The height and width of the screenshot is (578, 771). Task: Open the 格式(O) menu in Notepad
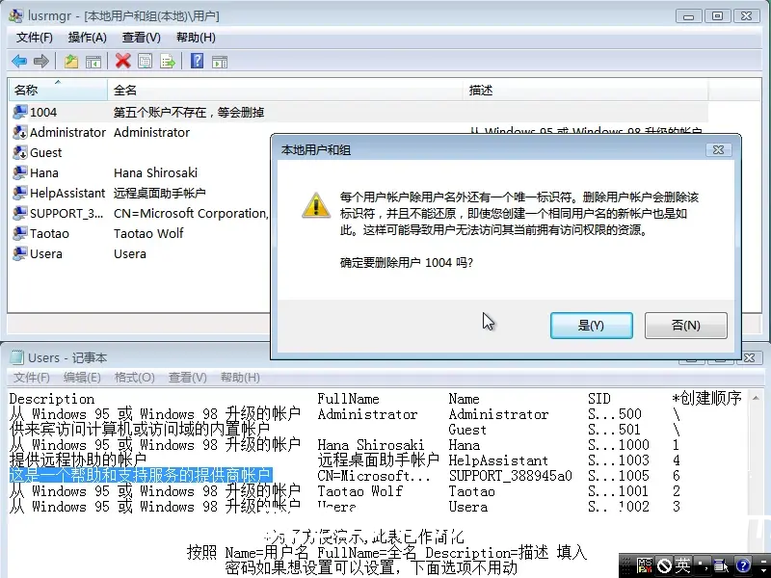click(134, 378)
